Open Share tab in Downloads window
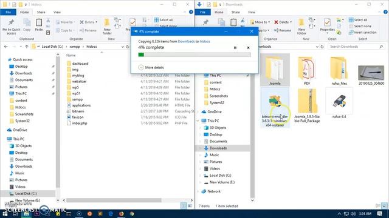Image resolution: width=389 pixels, height=218 pixels. click(235, 12)
